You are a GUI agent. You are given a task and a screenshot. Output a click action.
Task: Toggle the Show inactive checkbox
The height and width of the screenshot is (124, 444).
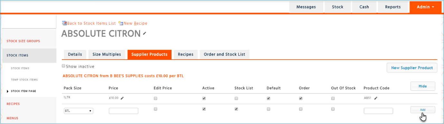63,66
